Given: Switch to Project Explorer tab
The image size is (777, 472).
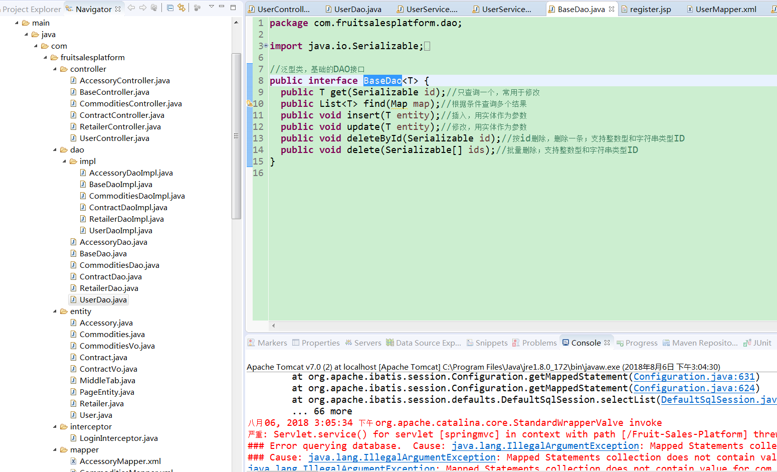Looking at the screenshot, I should tap(31, 9).
